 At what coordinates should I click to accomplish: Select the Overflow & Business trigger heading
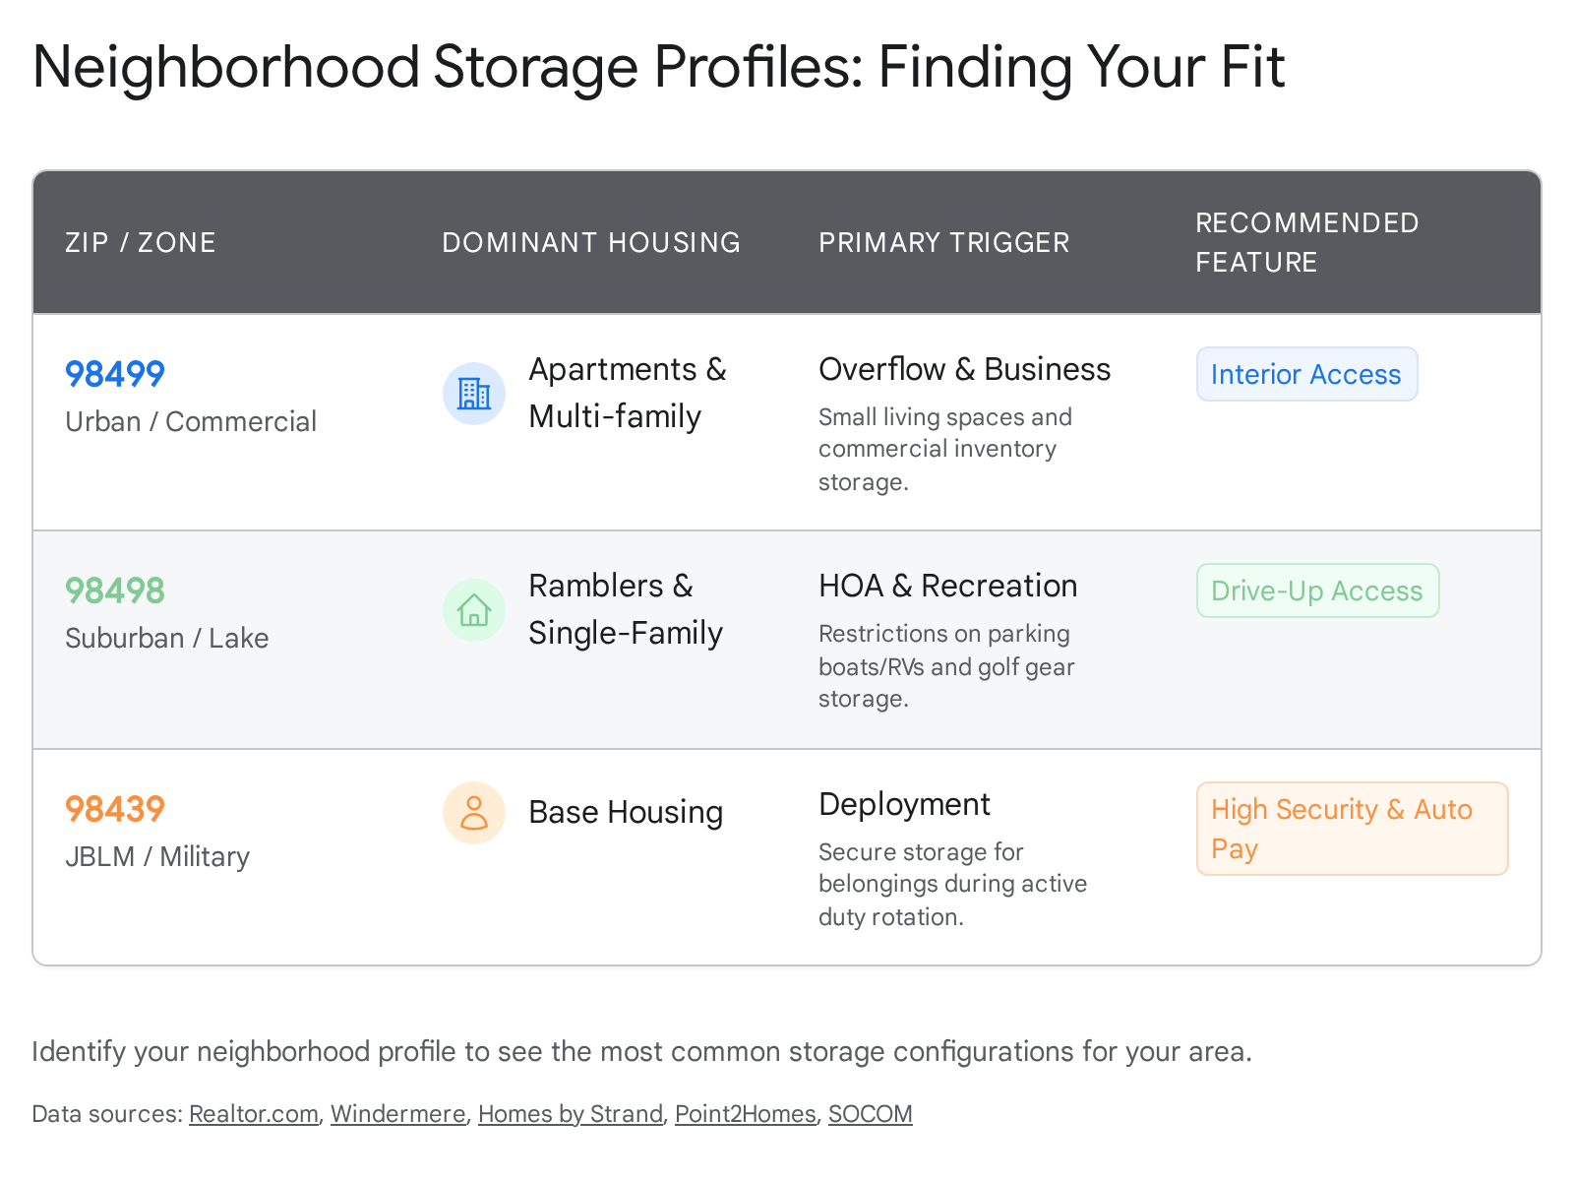[965, 369]
